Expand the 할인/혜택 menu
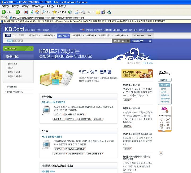Viewport: 191px width, 173px height. click(91, 36)
